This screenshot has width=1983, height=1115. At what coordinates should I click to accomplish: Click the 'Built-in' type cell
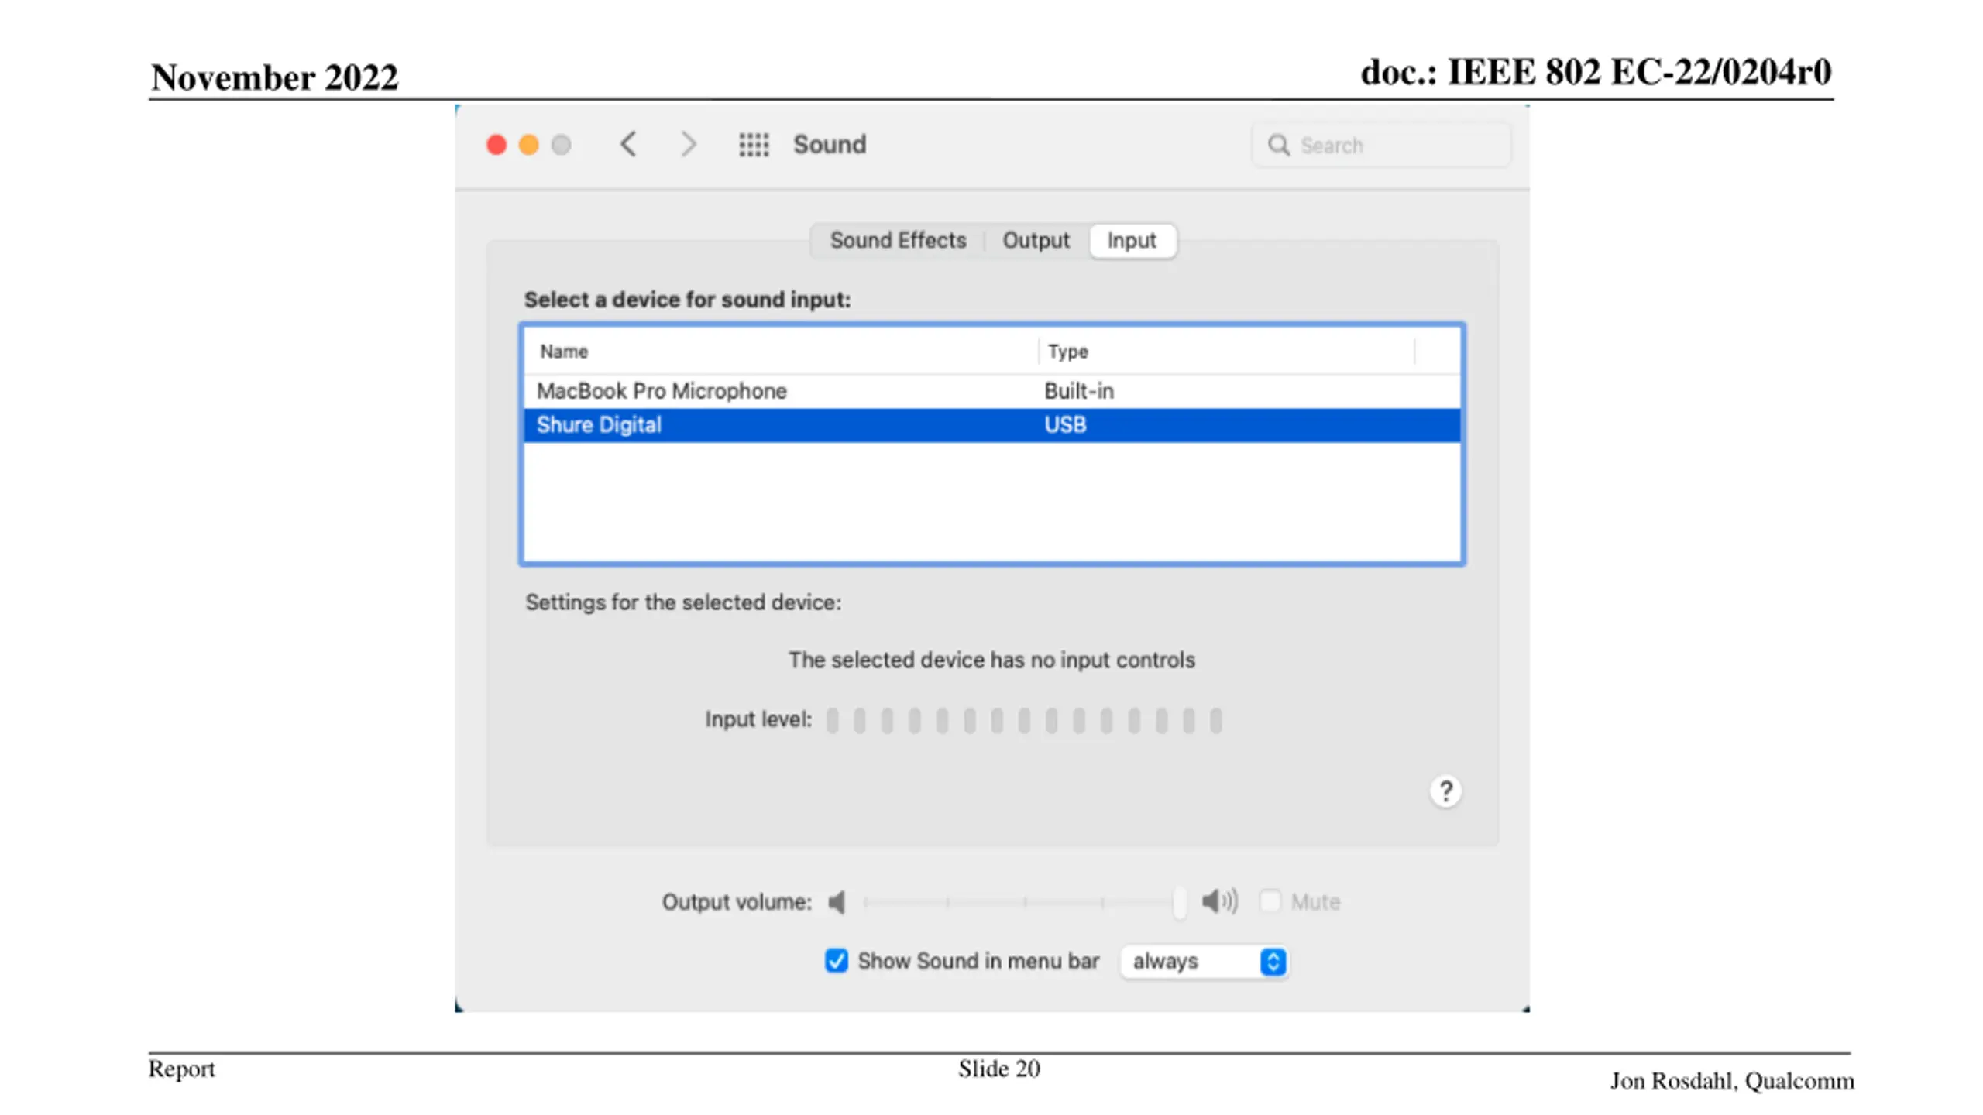(1078, 391)
